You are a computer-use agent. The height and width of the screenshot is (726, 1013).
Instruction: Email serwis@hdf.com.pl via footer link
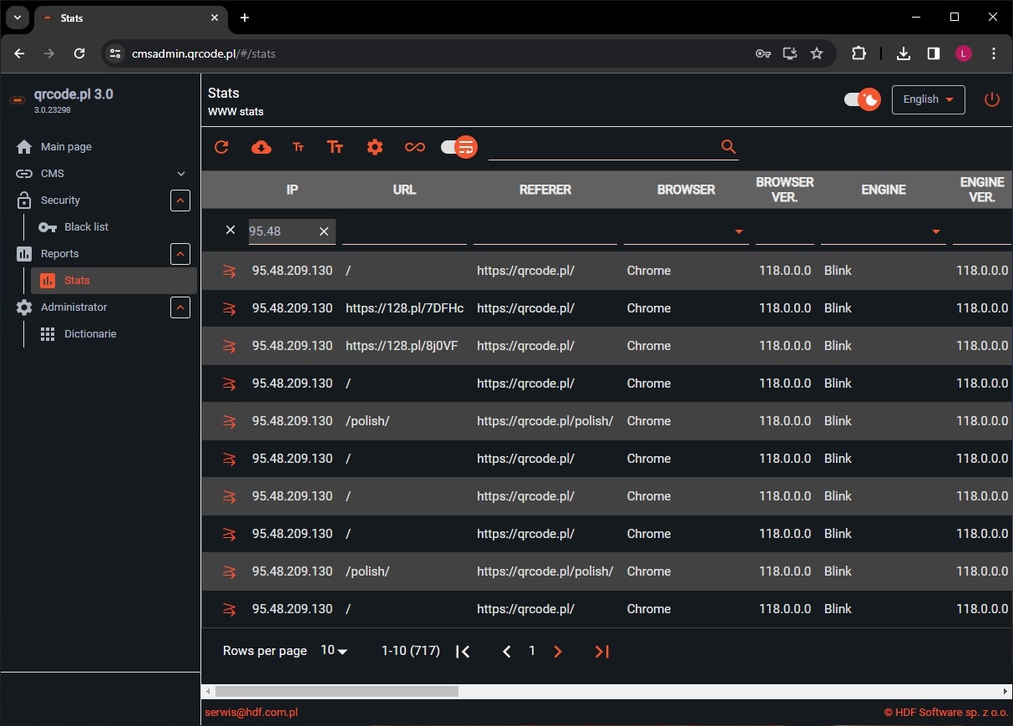[x=251, y=713]
